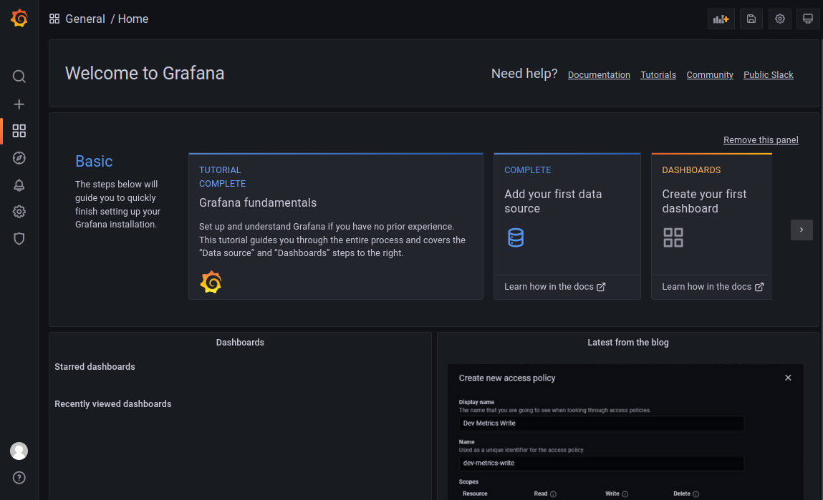Image resolution: width=823 pixels, height=500 pixels.
Task: Open Dashboard settings gear in top bar
Action: pos(780,19)
